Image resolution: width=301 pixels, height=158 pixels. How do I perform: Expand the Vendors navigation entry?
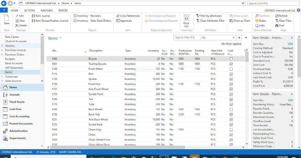[3, 46]
